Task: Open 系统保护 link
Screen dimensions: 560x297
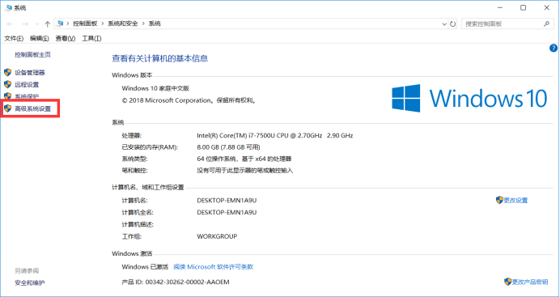Action: click(x=27, y=96)
